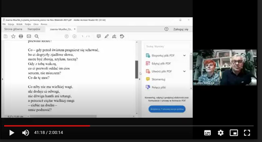262x142 pixels.
Task: Add bookmark star in Acrobat toolbar
Action: pos(13,36)
